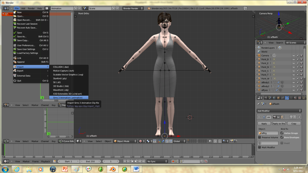Click the OpenGL render animation clapper icon

235,141
